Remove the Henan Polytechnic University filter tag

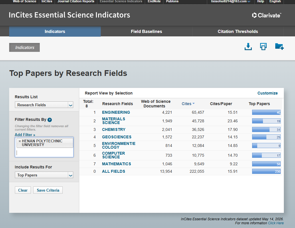19,141
